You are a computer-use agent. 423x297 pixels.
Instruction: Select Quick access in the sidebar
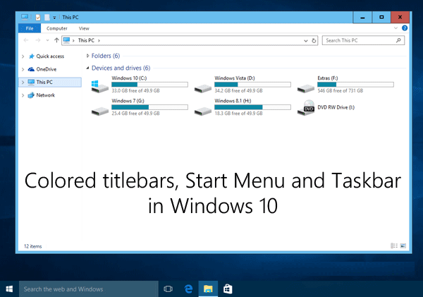[x=50, y=56]
